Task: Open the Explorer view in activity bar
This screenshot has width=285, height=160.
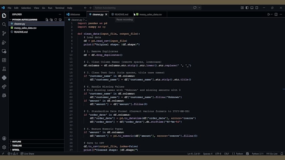Action: 4,15
